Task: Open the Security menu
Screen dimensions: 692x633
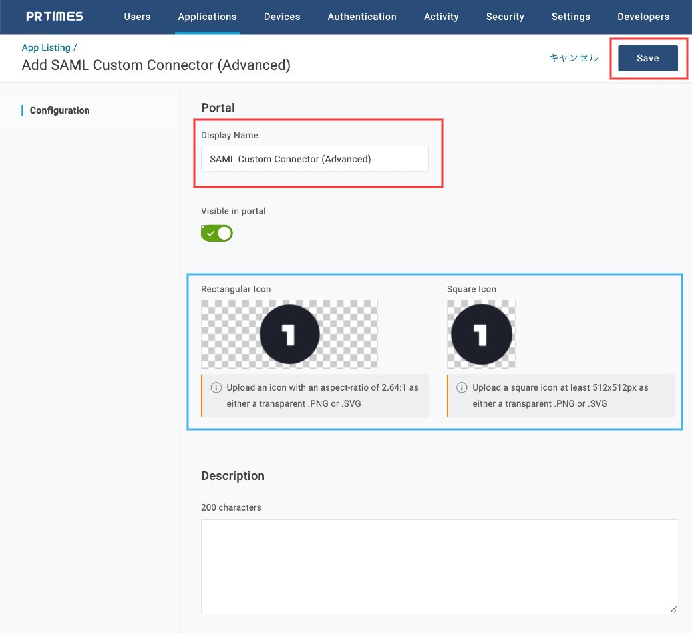Action: point(505,17)
